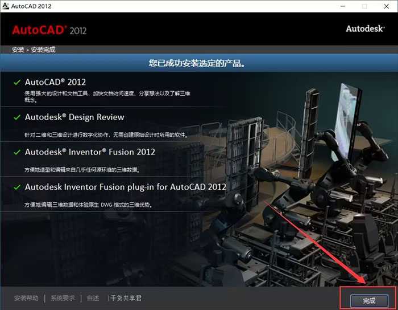Click the Autodesk logo in header
The image size is (398, 310).
[x=365, y=28]
